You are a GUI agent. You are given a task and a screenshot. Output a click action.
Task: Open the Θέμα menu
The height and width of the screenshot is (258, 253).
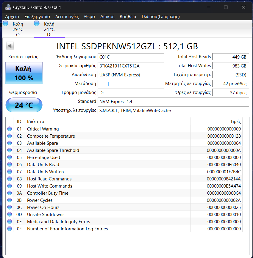(x=90, y=17)
